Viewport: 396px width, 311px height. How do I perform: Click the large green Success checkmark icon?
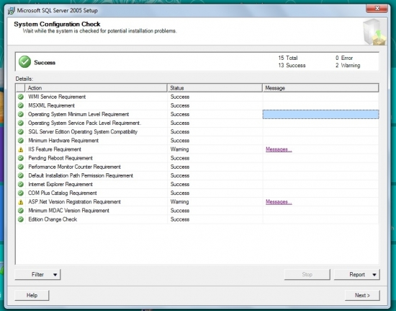coord(24,62)
